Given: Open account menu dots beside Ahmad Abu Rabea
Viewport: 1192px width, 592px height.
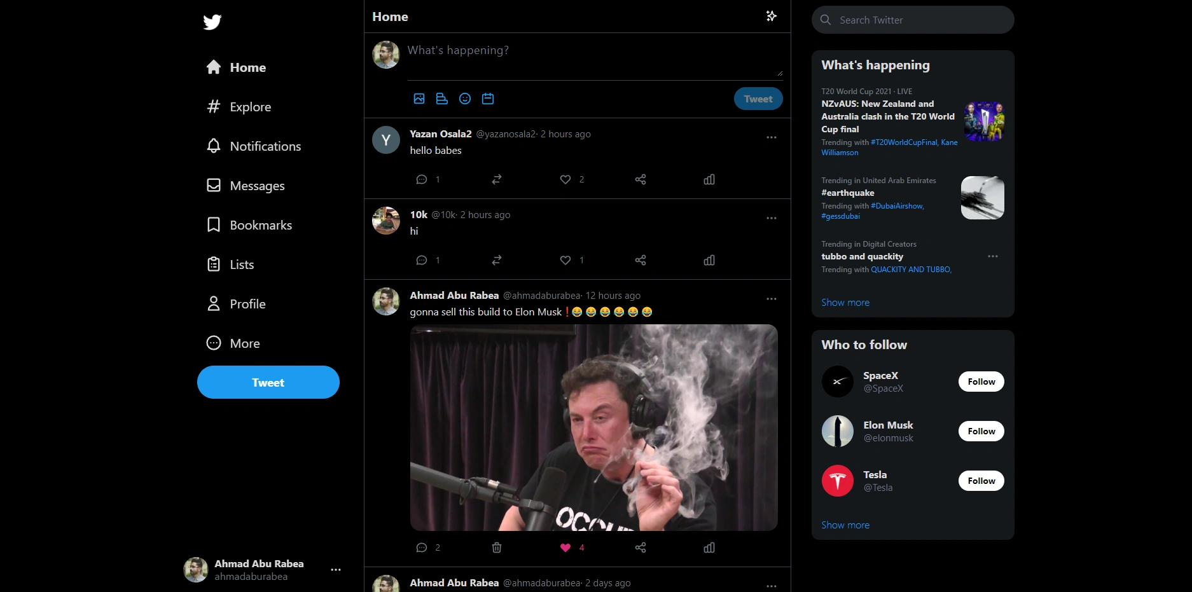Looking at the screenshot, I should coord(336,570).
